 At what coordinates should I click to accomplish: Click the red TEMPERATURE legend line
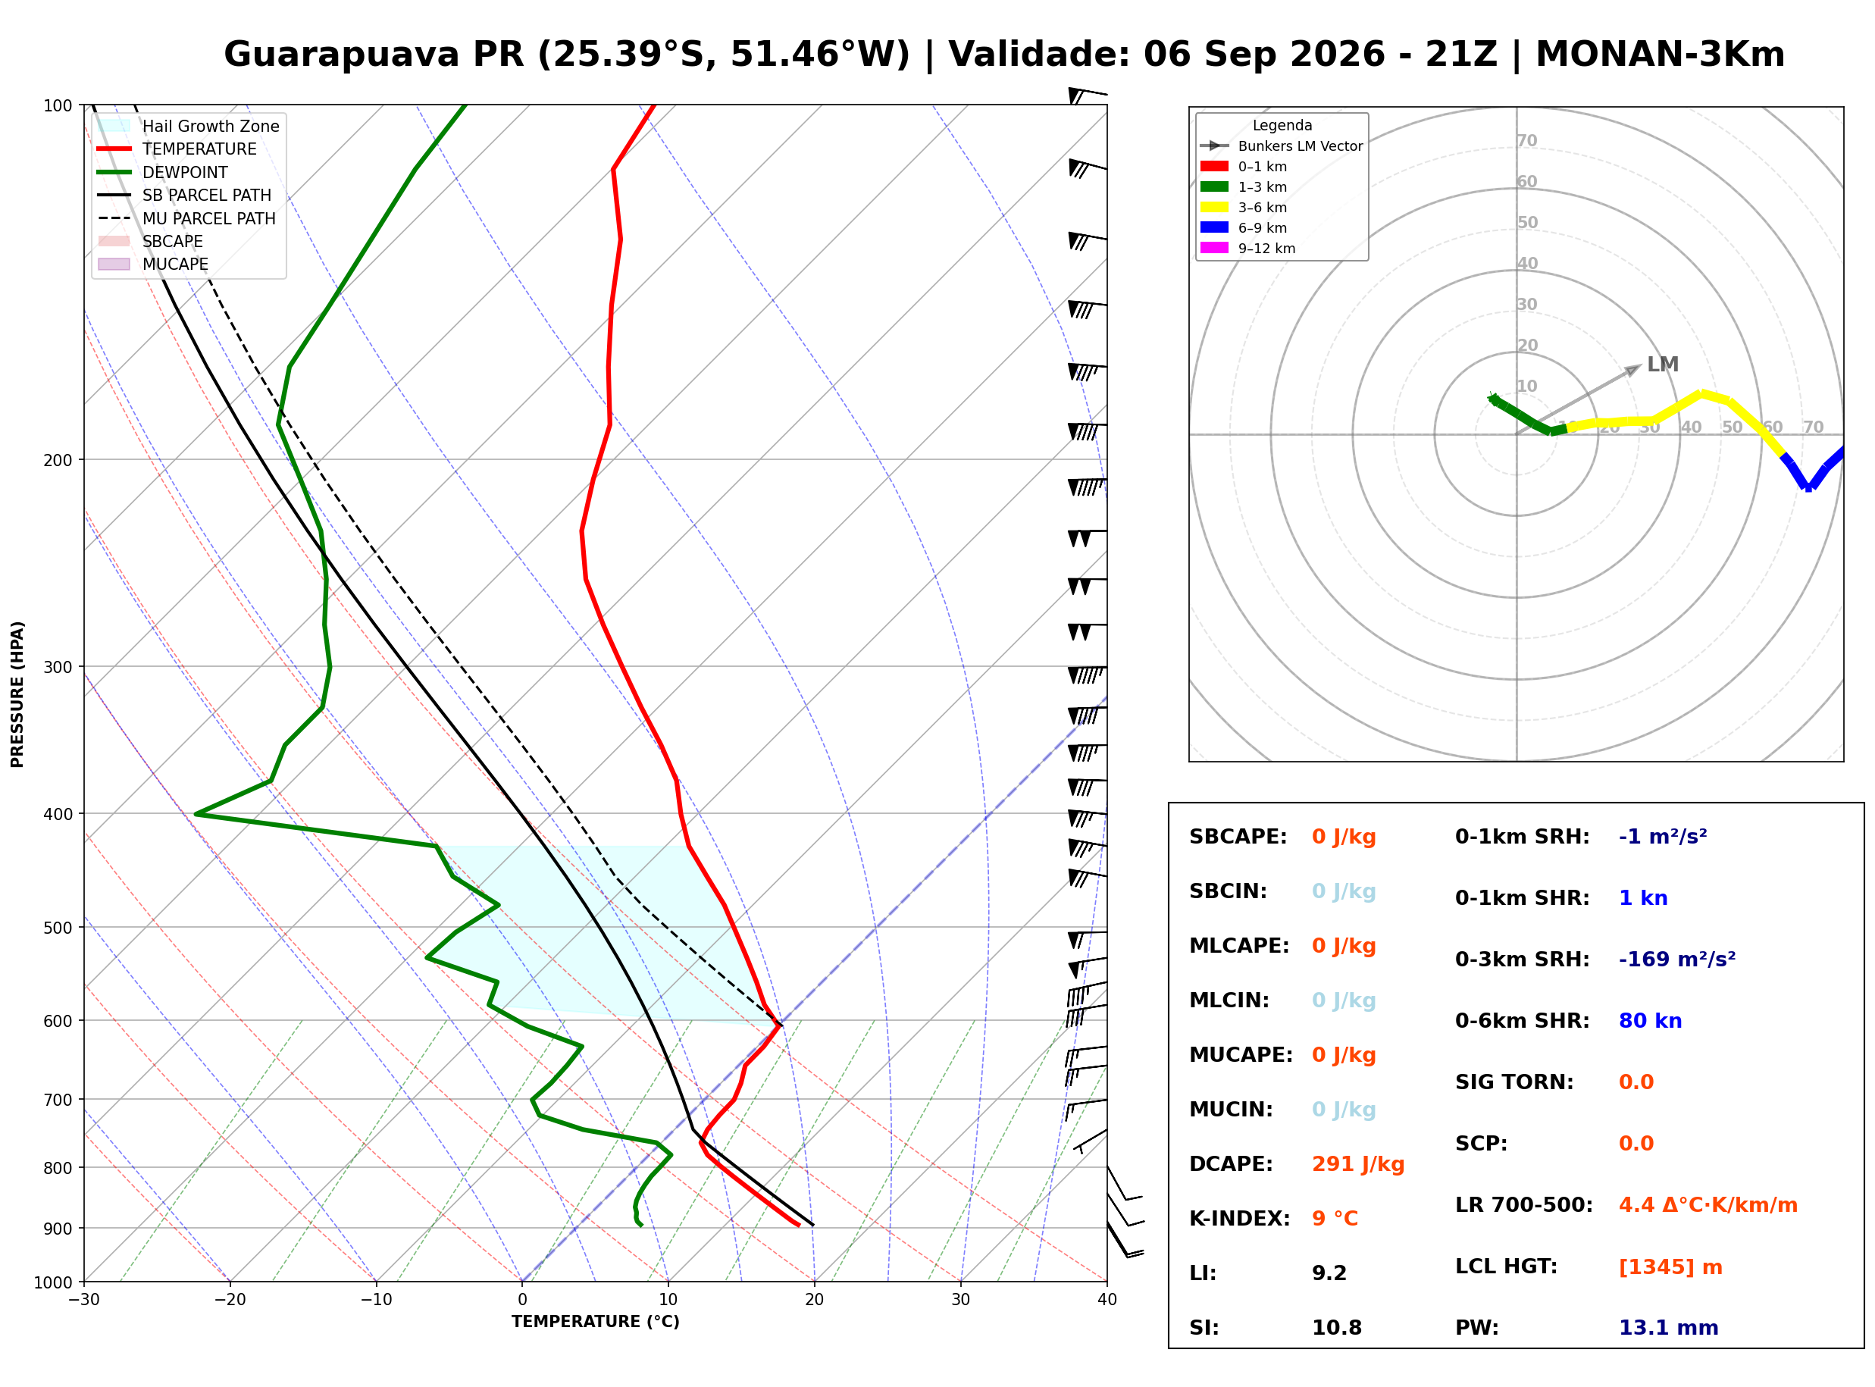(114, 149)
